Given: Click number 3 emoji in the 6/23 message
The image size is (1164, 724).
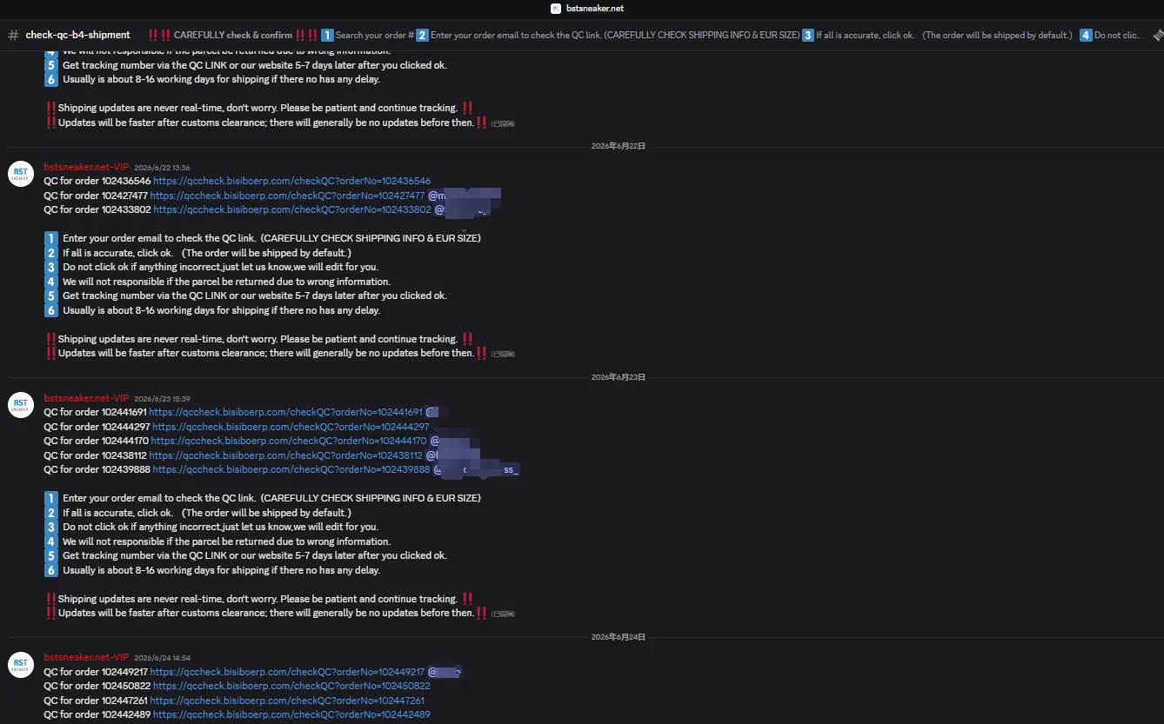Looking at the screenshot, I should click(51, 527).
